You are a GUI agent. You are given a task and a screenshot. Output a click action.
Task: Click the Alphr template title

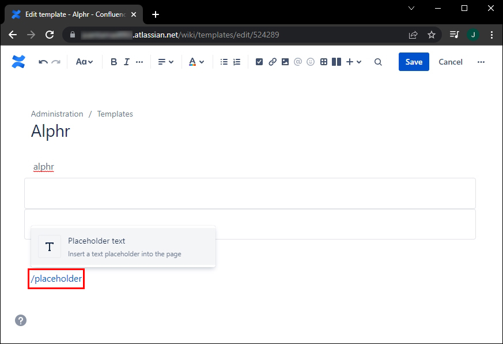click(x=50, y=131)
